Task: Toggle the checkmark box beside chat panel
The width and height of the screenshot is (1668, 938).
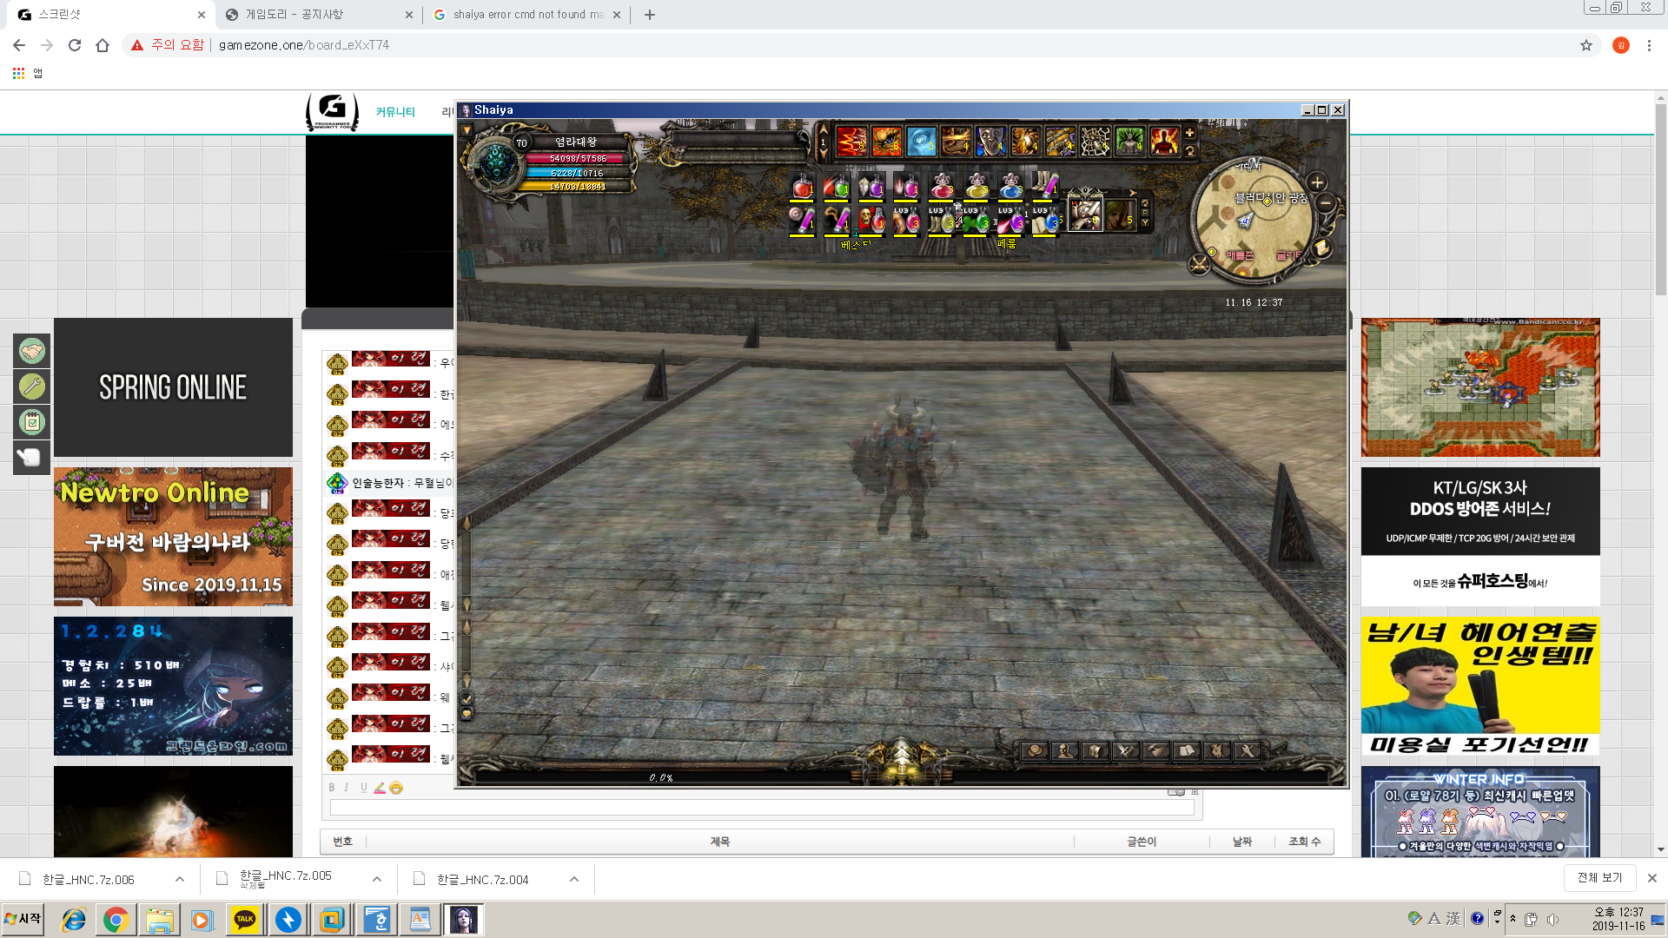Action: [x=467, y=698]
